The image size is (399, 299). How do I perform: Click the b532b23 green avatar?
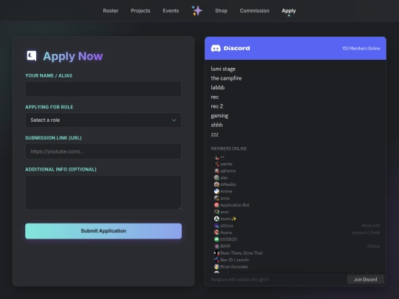coord(216,239)
